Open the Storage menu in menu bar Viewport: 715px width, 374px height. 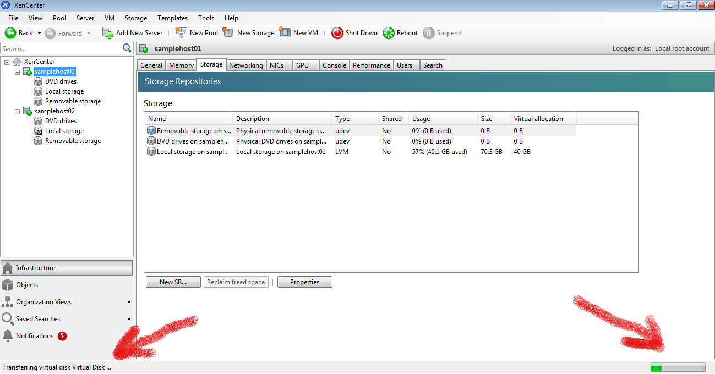(x=135, y=18)
